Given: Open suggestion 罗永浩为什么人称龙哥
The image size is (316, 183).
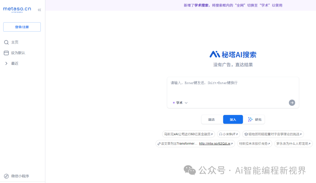Looking at the screenshot, I should point(293,144).
